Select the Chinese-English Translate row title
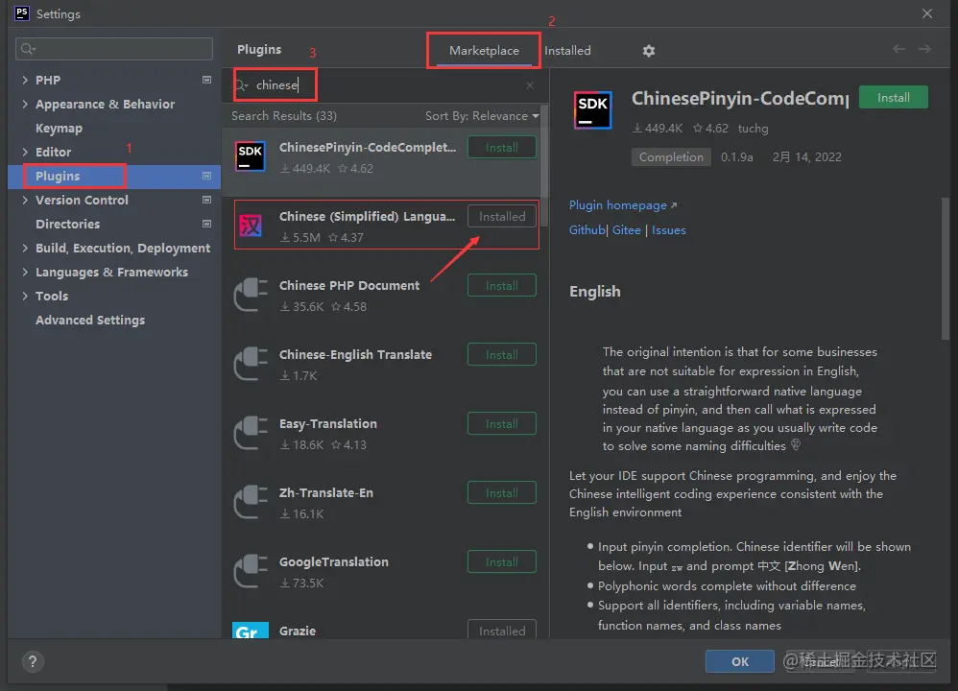The height and width of the screenshot is (691, 958). pos(355,354)
